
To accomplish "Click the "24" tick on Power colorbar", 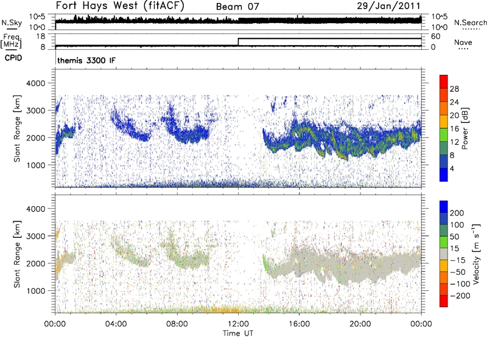I will tap(454, 102).
